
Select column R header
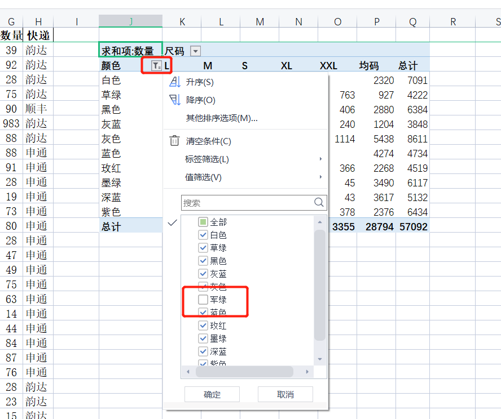(x=452, y=21)
